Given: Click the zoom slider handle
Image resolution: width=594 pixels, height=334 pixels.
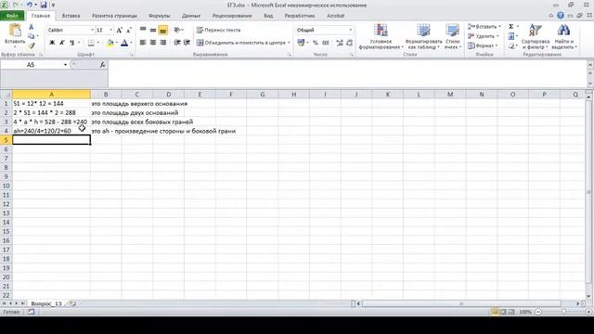Looking at the screenshot, I should [x=563, y=312].
